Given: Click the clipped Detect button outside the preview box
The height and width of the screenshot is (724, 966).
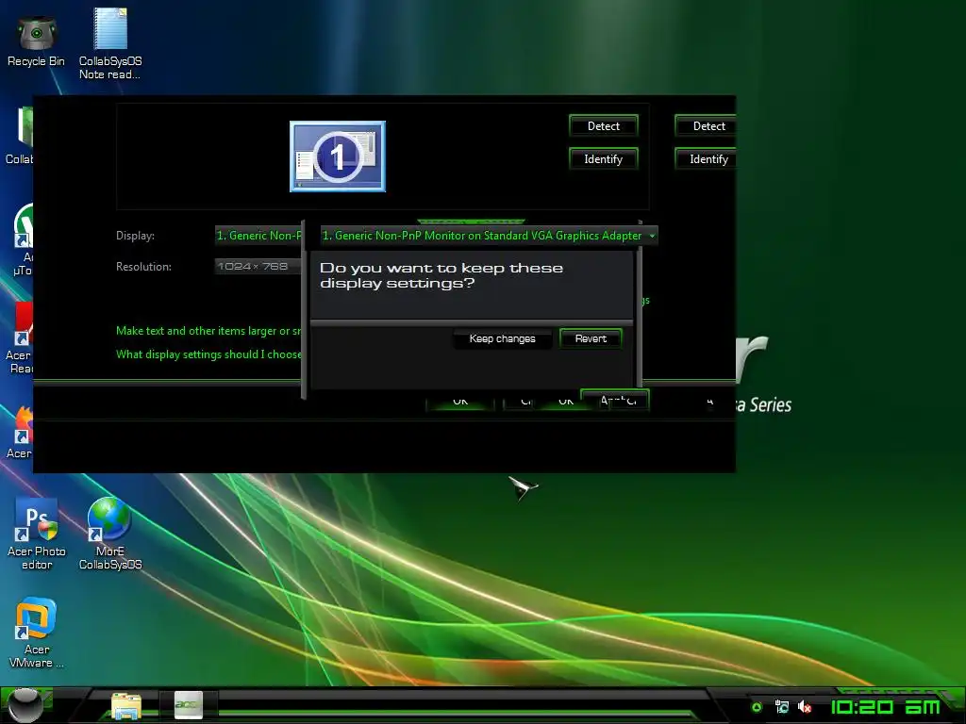Looking at the screenshot, I should click(x=706, y=126).
